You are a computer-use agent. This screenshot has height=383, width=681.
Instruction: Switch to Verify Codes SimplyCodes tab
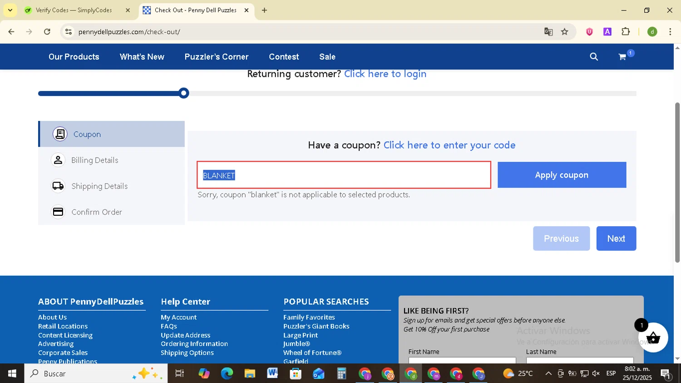tap(74, 10)
